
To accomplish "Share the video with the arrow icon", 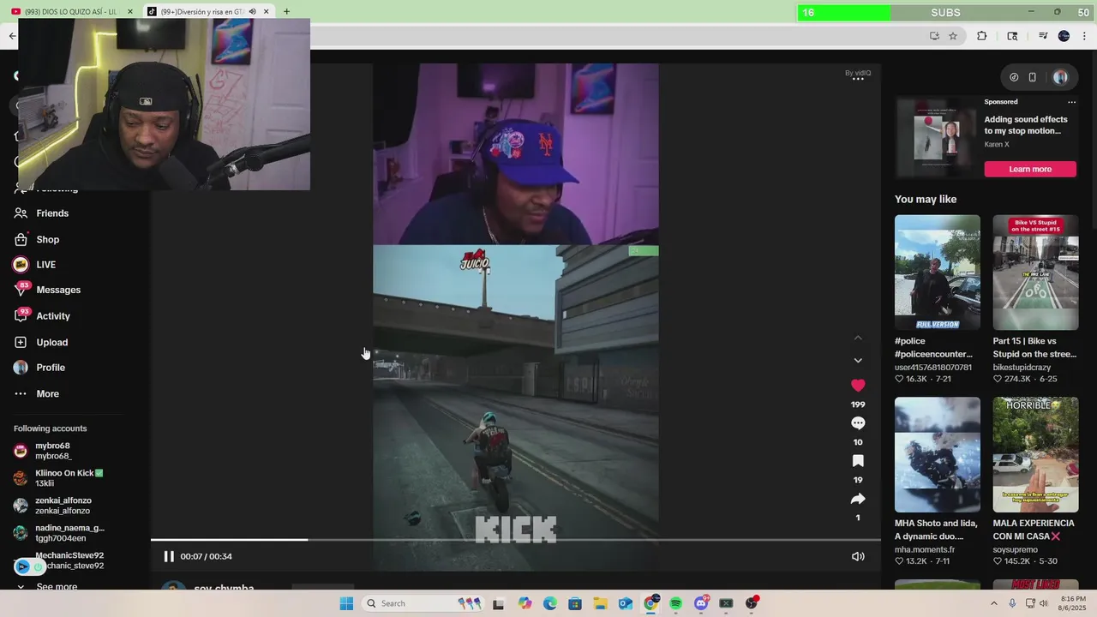I will (x=858, y=499).
